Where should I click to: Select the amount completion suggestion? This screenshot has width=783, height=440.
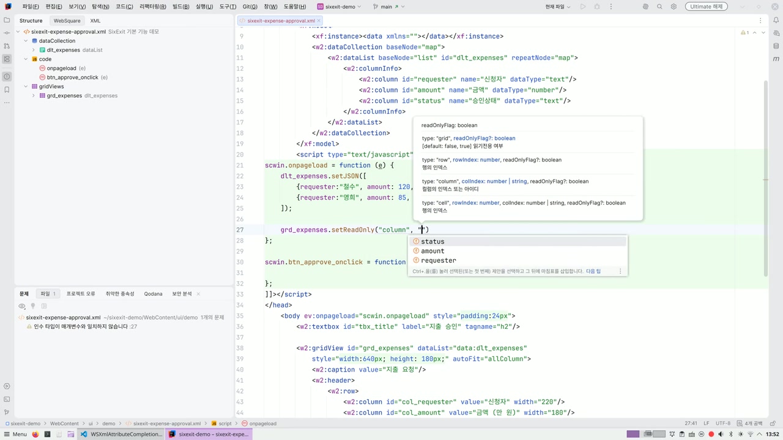pos(518,251)
